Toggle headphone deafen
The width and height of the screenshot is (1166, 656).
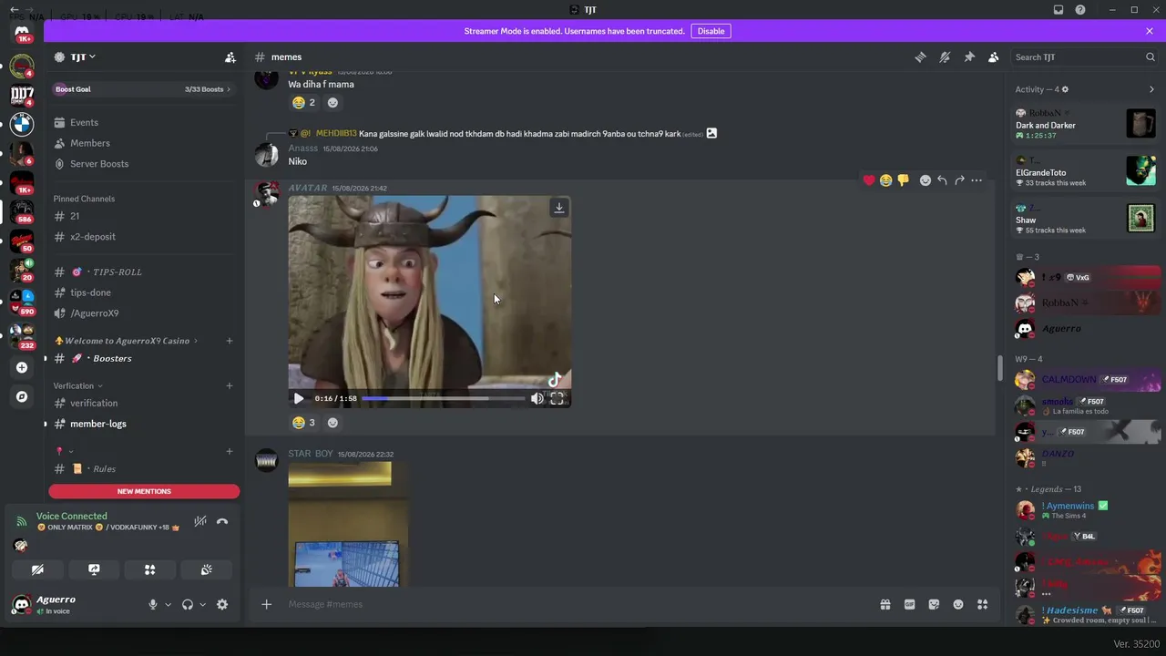pyautogui.click(x=188, y=604)
